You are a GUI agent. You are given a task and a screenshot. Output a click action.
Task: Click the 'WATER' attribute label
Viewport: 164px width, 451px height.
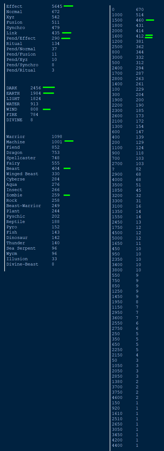[13, 104]
